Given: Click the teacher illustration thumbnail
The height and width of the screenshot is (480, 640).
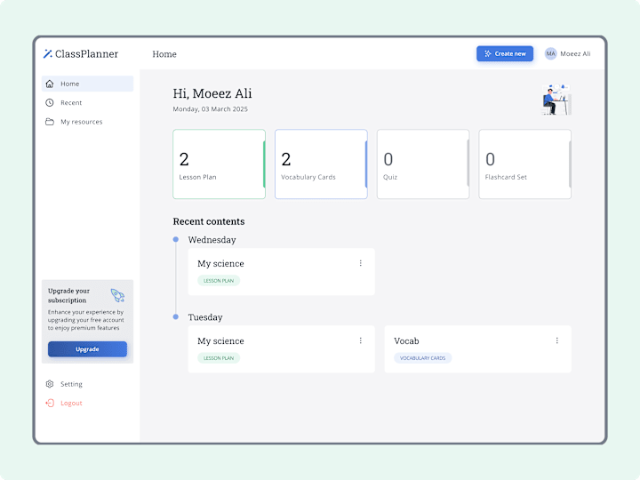Looking at the screenshot, I should coord(556,100).
